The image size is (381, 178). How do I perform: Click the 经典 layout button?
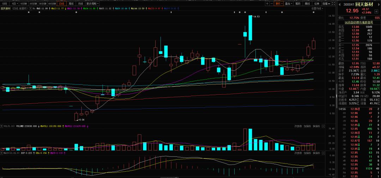tap(316, 4)
